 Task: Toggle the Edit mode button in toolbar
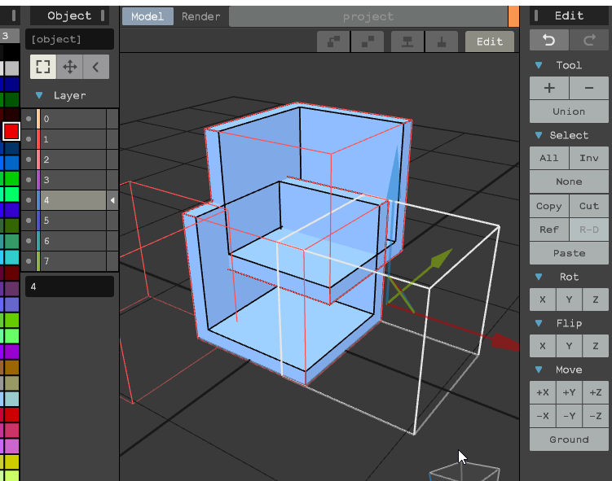pyautogui.click(x=490, y=42)
